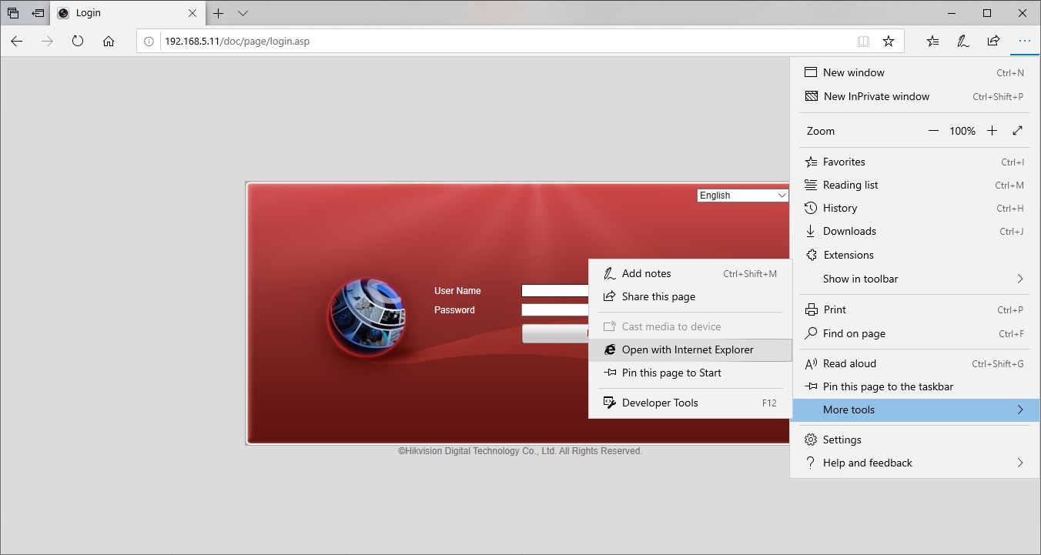
Task: Click the Password input field
Action: [x=555, y=310]
